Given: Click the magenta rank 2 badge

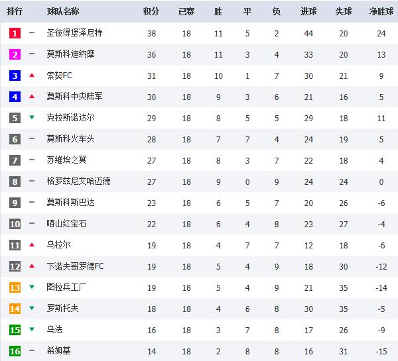Looking at the screenshot, I should click(x=15, y=54).
